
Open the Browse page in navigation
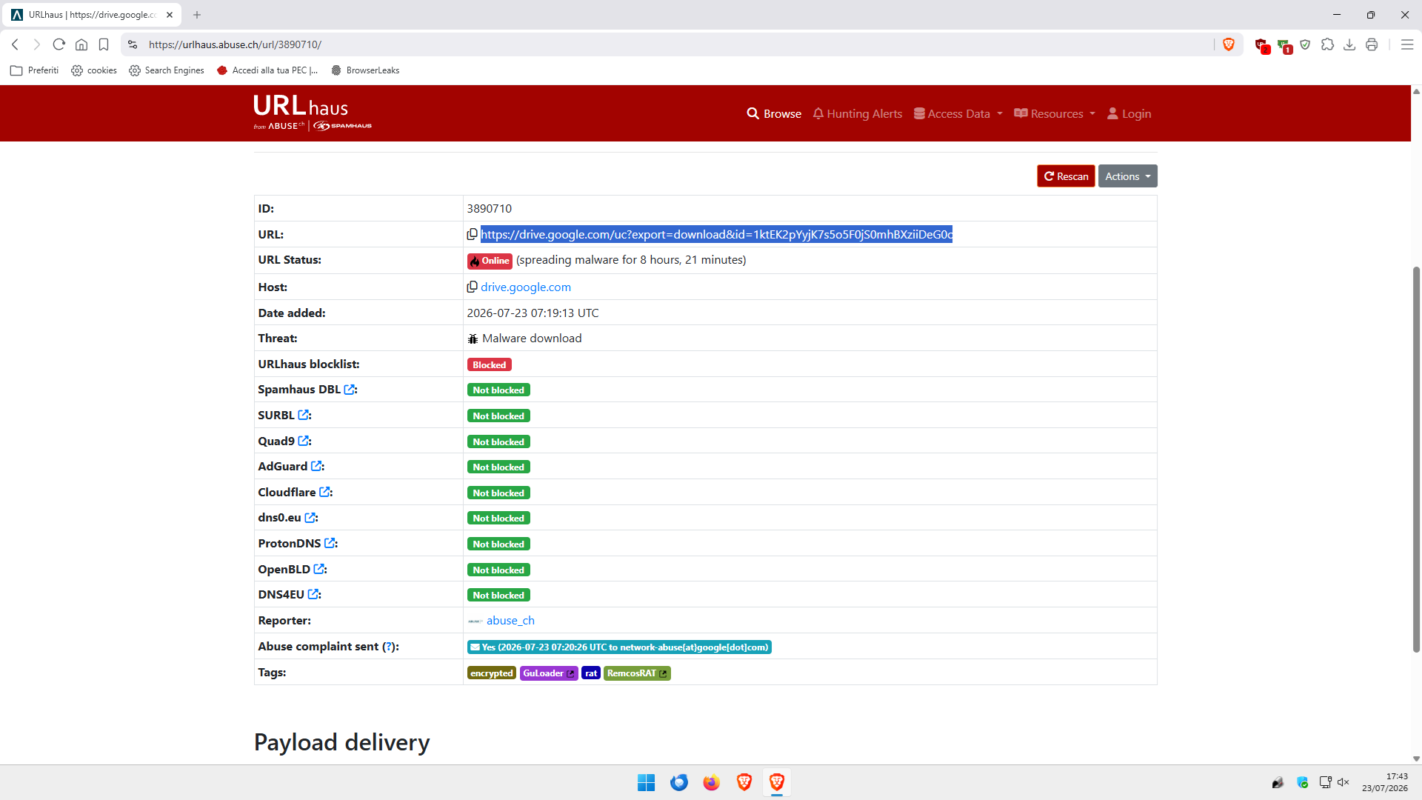[774, 113]
